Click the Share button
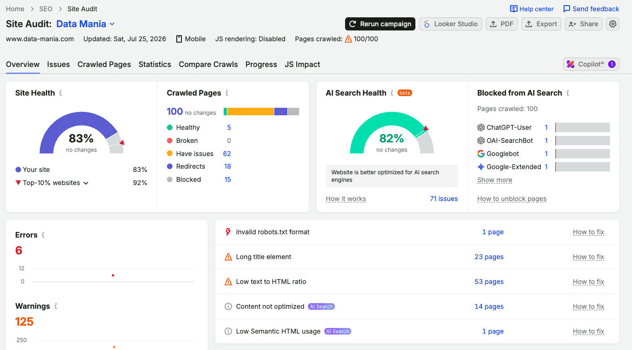 point(584,24)
